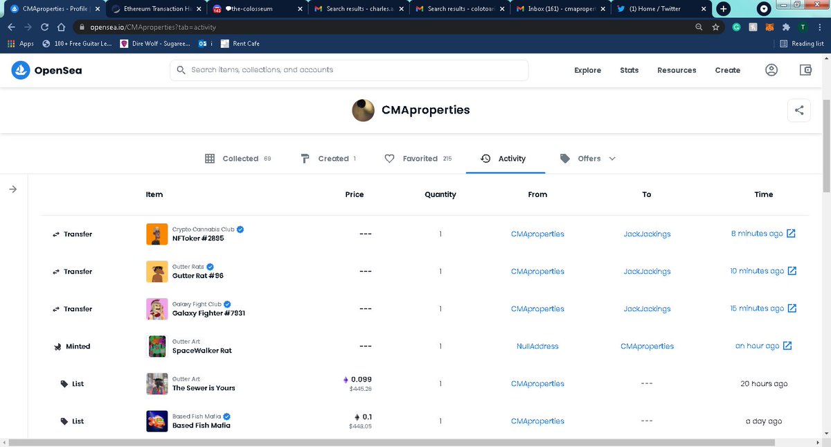831x447 pixels.
Task: Open a new browser tab
Action: tap(723, 9)
